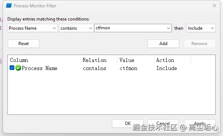Select the 'Process Name' filter row text

click(39, 68)
